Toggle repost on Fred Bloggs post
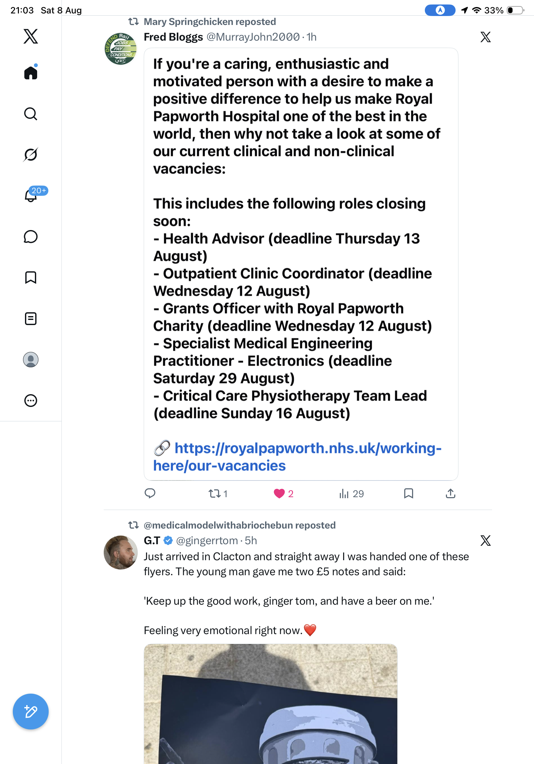This screenshot has width=534, height=764. tap(218, 493)
